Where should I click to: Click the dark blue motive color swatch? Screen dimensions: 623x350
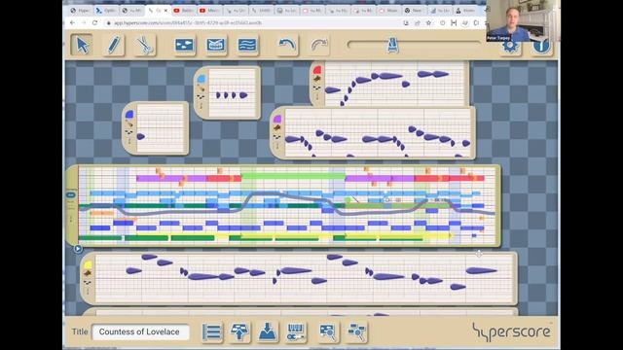[129, 115]
